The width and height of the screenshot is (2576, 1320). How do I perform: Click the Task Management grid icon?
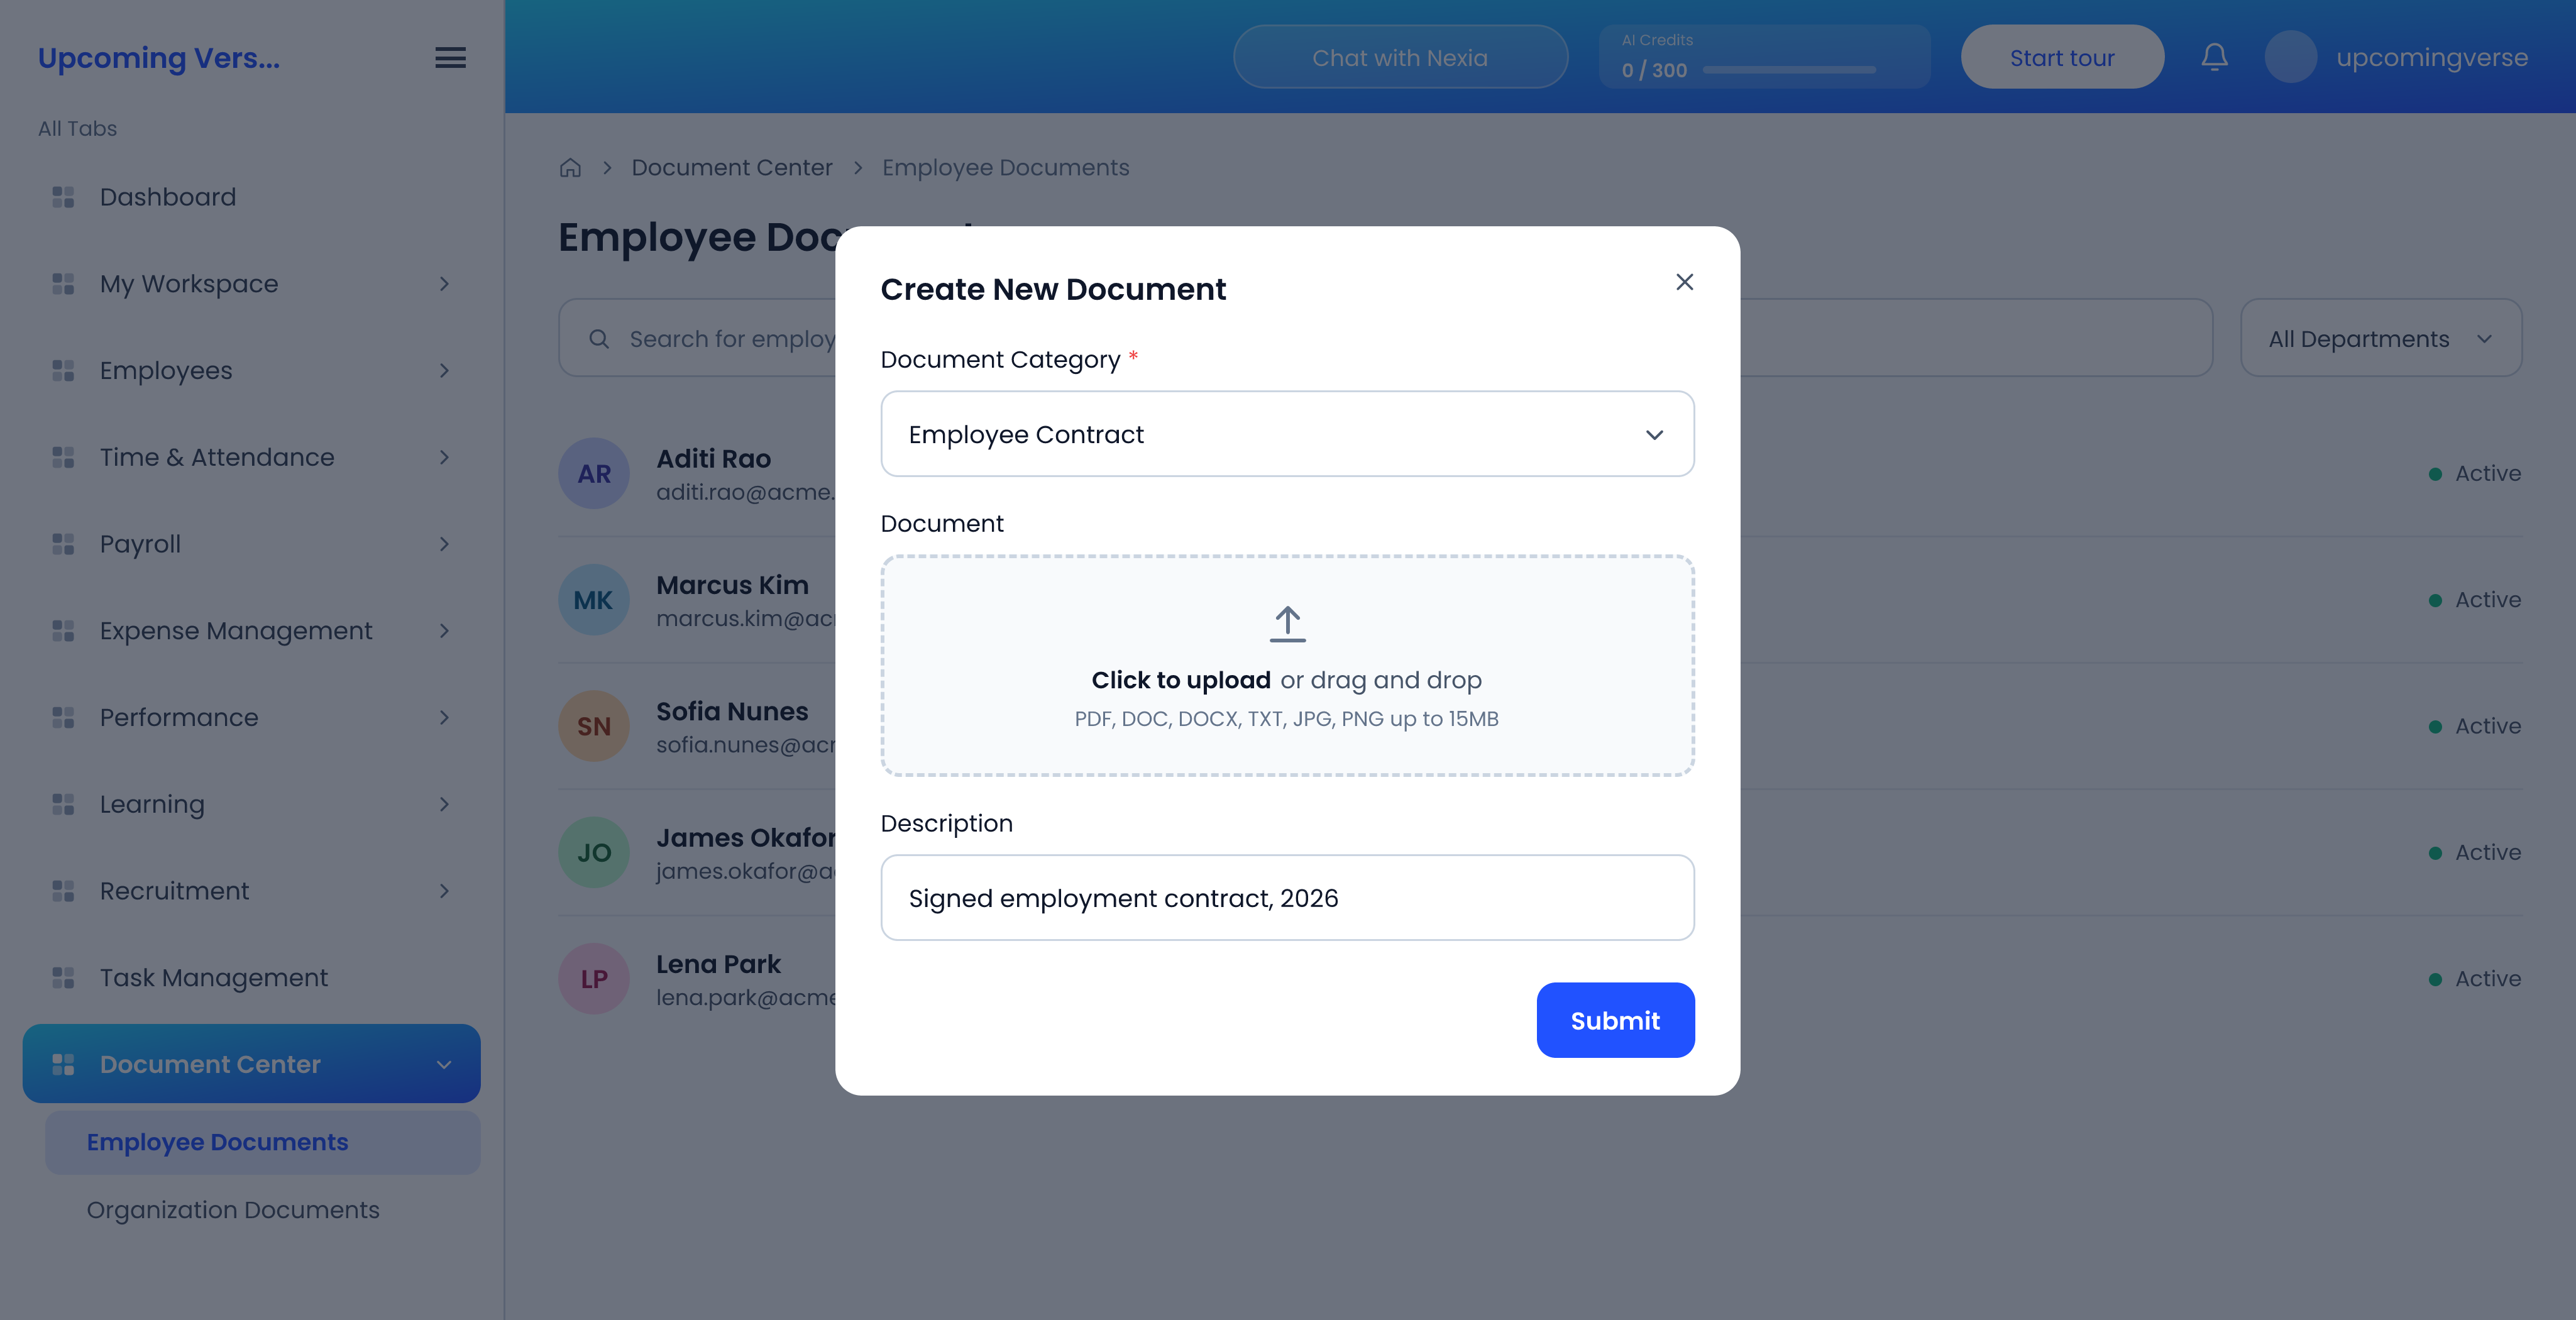pos(63,978)
